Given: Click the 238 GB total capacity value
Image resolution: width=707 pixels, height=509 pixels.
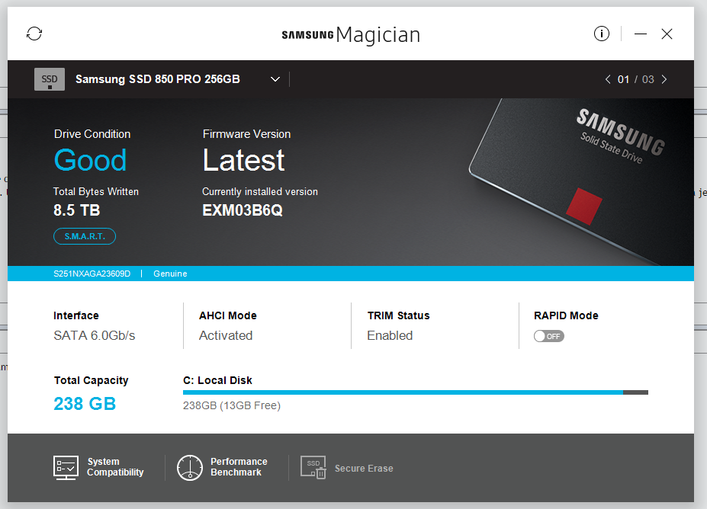Looking at the screenshot, I should pyautogui.click(x=85, y=404).
